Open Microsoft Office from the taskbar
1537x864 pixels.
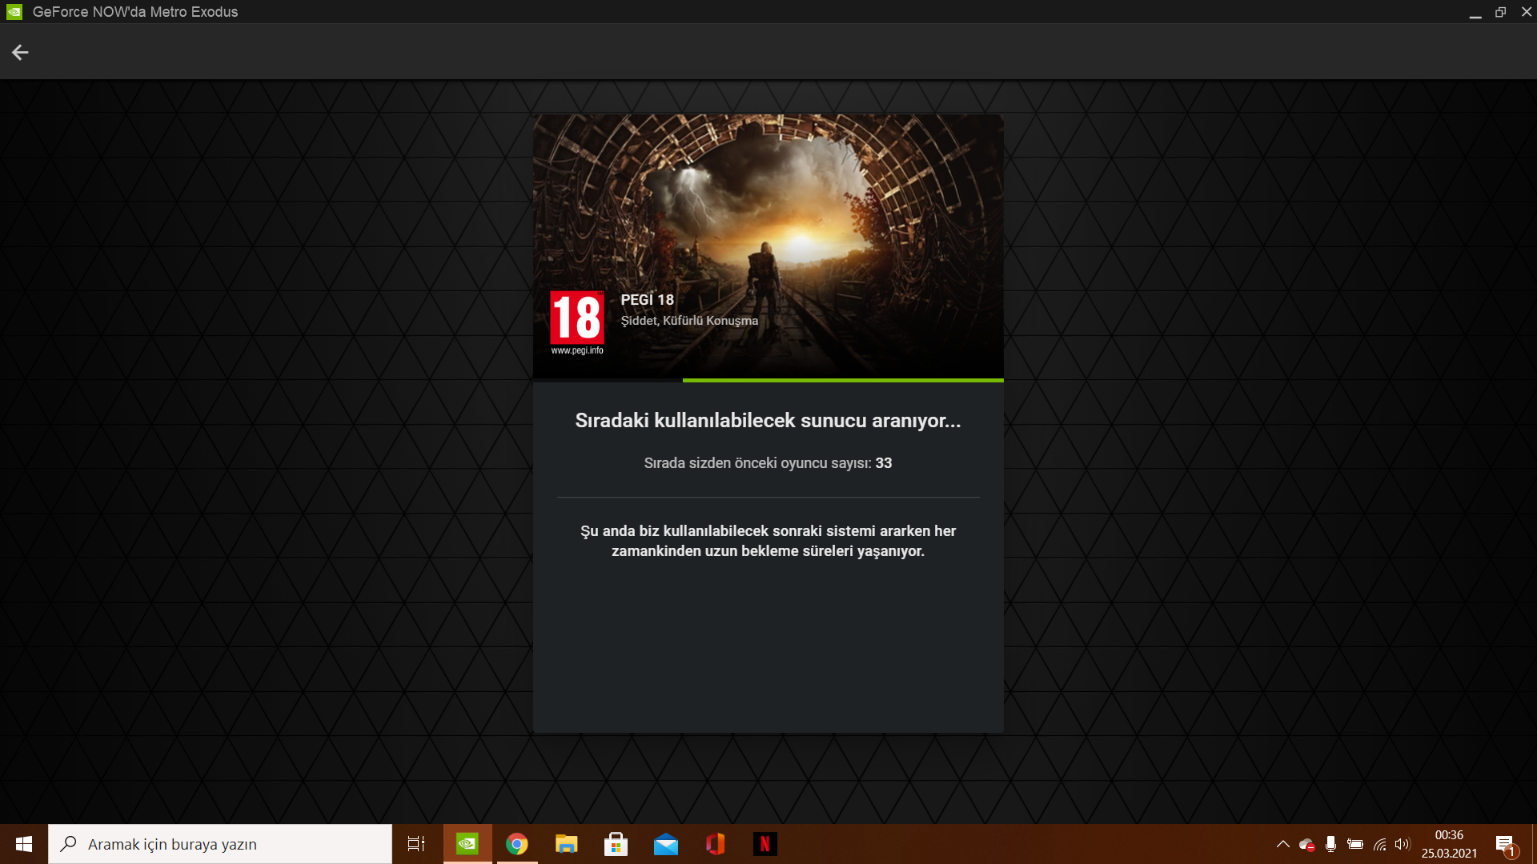715,844
